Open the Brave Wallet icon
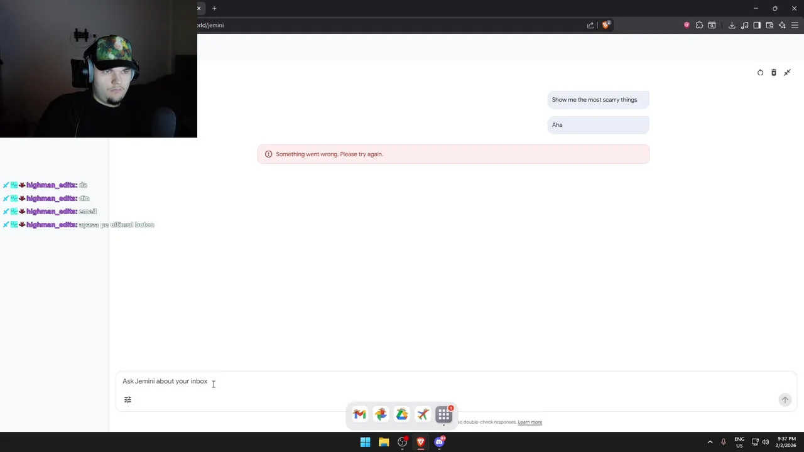The height and width of the screenshot is (452, 804). tap(769, 25)
